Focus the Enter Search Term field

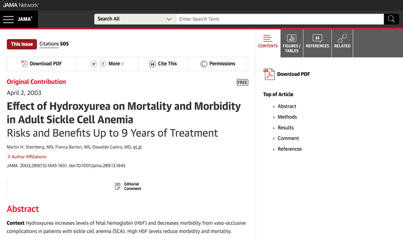(280, 19)
